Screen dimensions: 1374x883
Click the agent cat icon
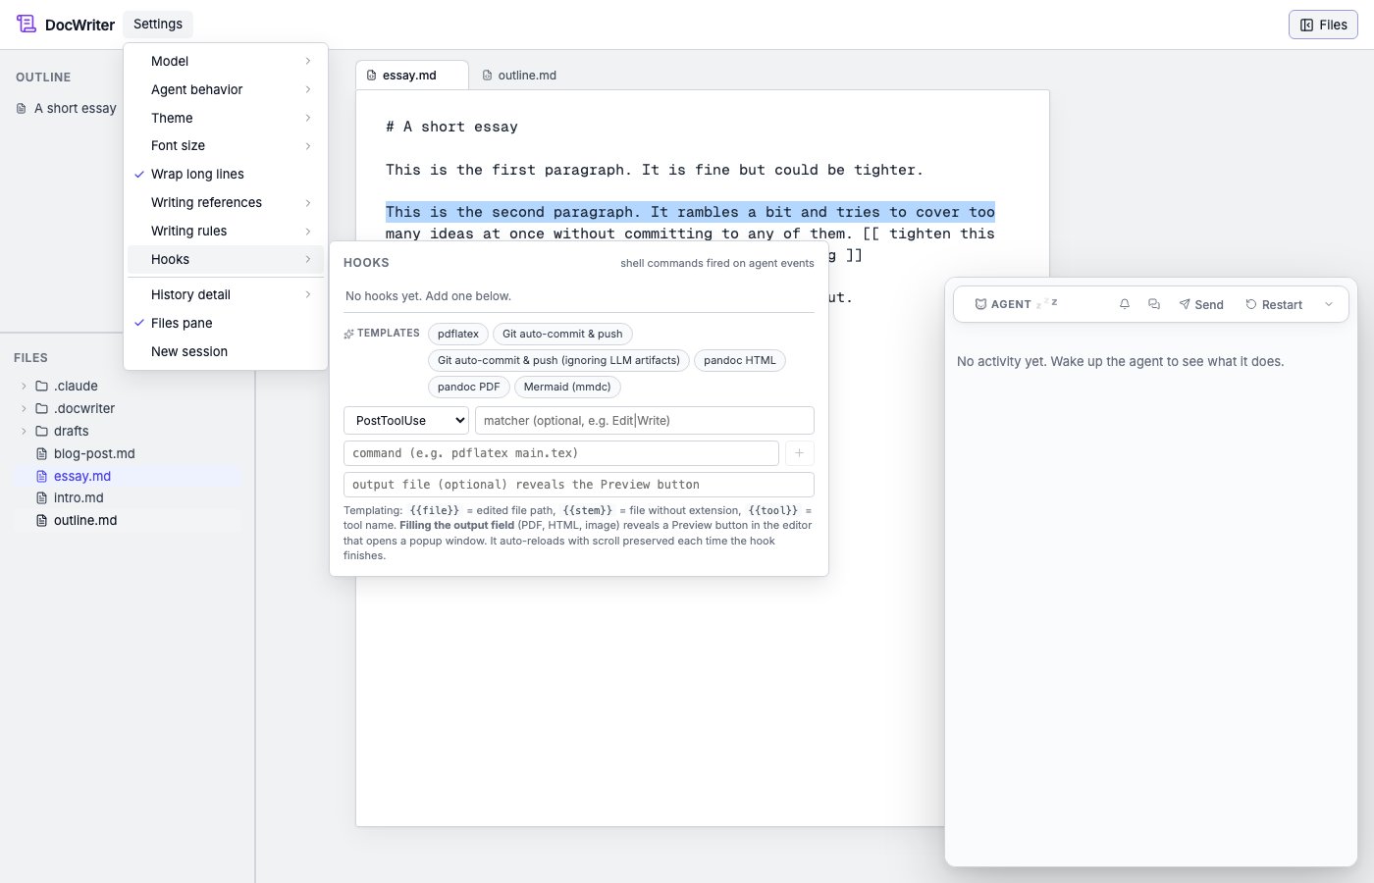tap(980, 304)
